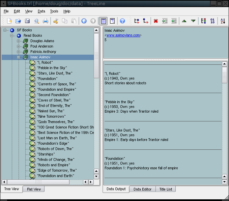Expand the Douglas Adams node

point(18,41)
